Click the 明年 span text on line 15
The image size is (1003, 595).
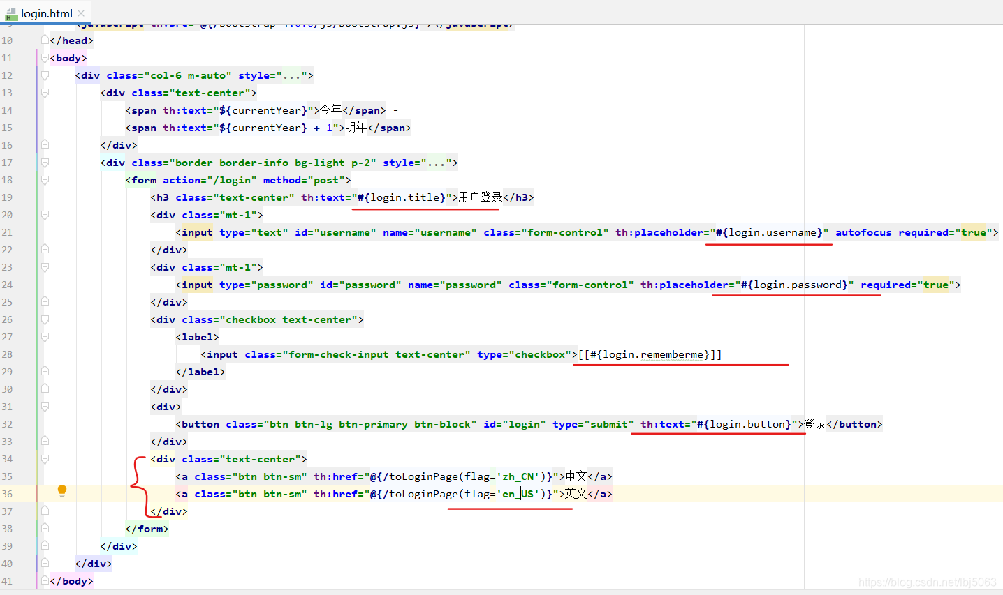pyautogui.click(x=356, y=128)
